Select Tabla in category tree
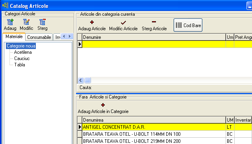This screenshot has width=252, height=144. tap(20, 65)
